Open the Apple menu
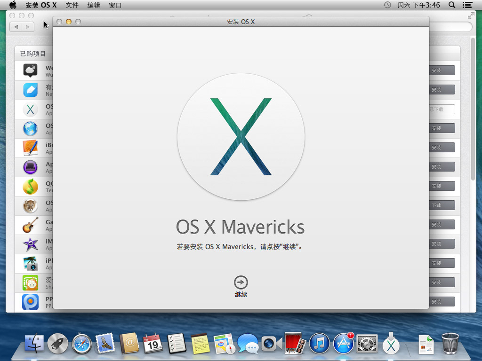Screen dimensions: 482x361 [x=13, y=5]
